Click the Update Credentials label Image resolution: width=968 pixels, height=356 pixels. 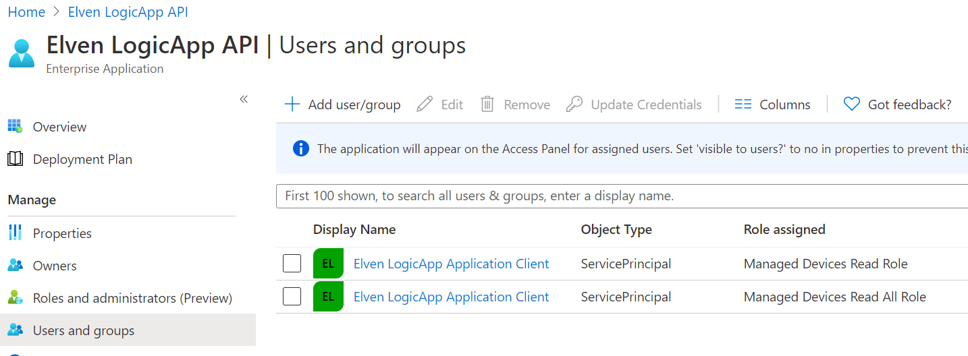point(646,105)
